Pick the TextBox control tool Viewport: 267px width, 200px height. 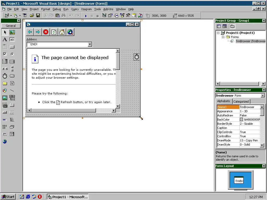12,40
